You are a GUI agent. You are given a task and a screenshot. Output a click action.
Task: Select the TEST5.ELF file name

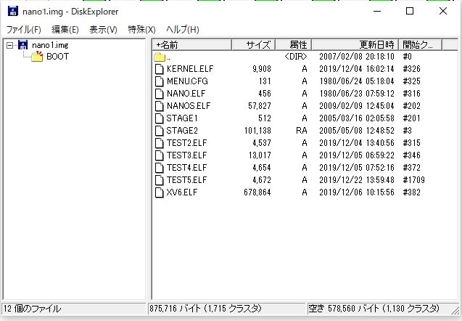point(186,180)
